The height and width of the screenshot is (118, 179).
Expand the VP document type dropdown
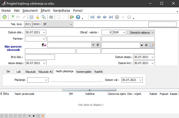pyautogui.click(x=71, y=24)
